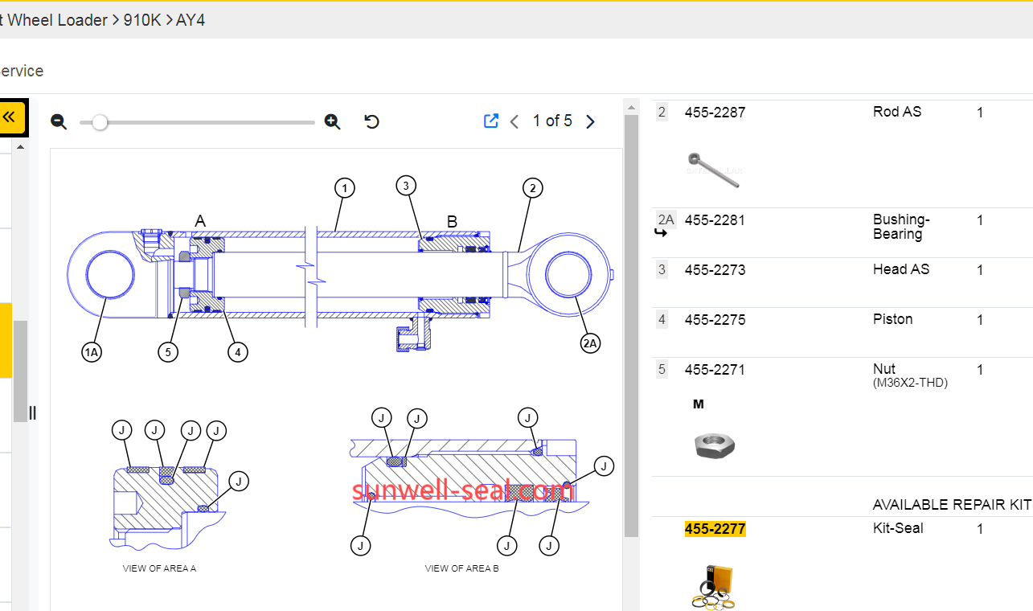Viewport: 1033px width, 611px height.
Task: Click callout 5 on the cylinder diagram
Action: click(x=167, y=352)
